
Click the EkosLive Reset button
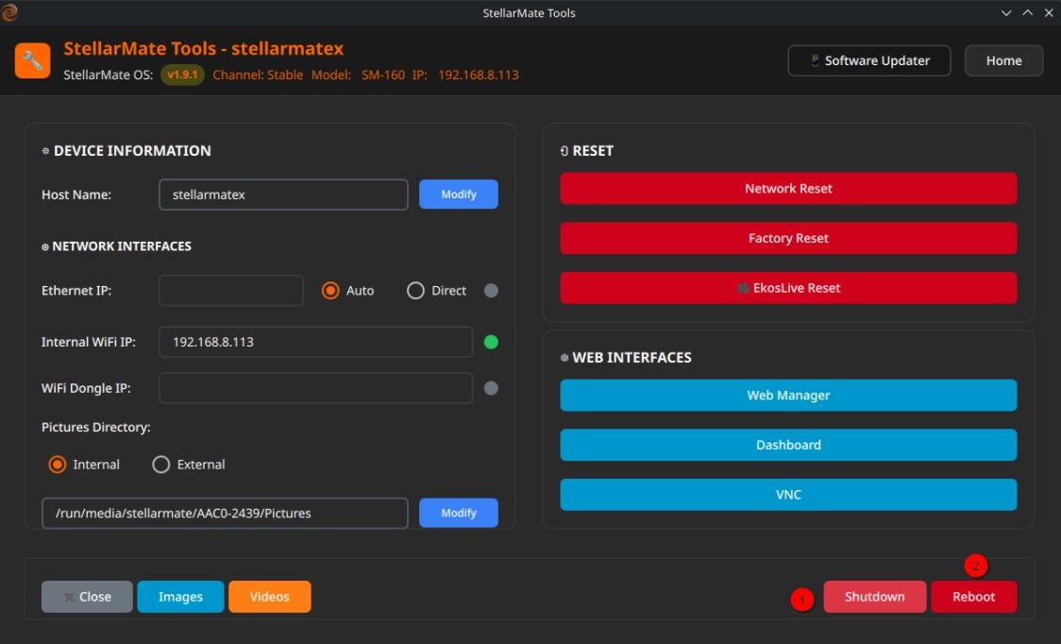(x=788, y=288)
